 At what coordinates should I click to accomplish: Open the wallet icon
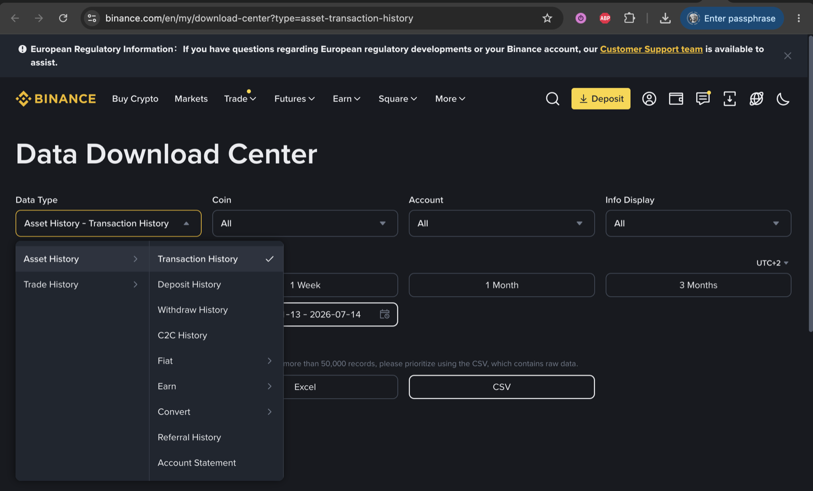click(676, 99)
